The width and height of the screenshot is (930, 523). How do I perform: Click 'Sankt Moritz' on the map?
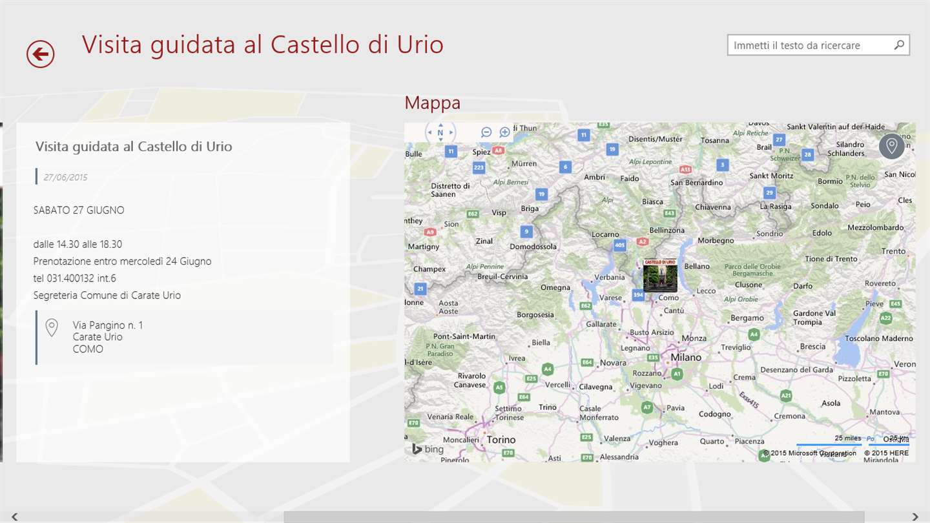tap(771, 176)
